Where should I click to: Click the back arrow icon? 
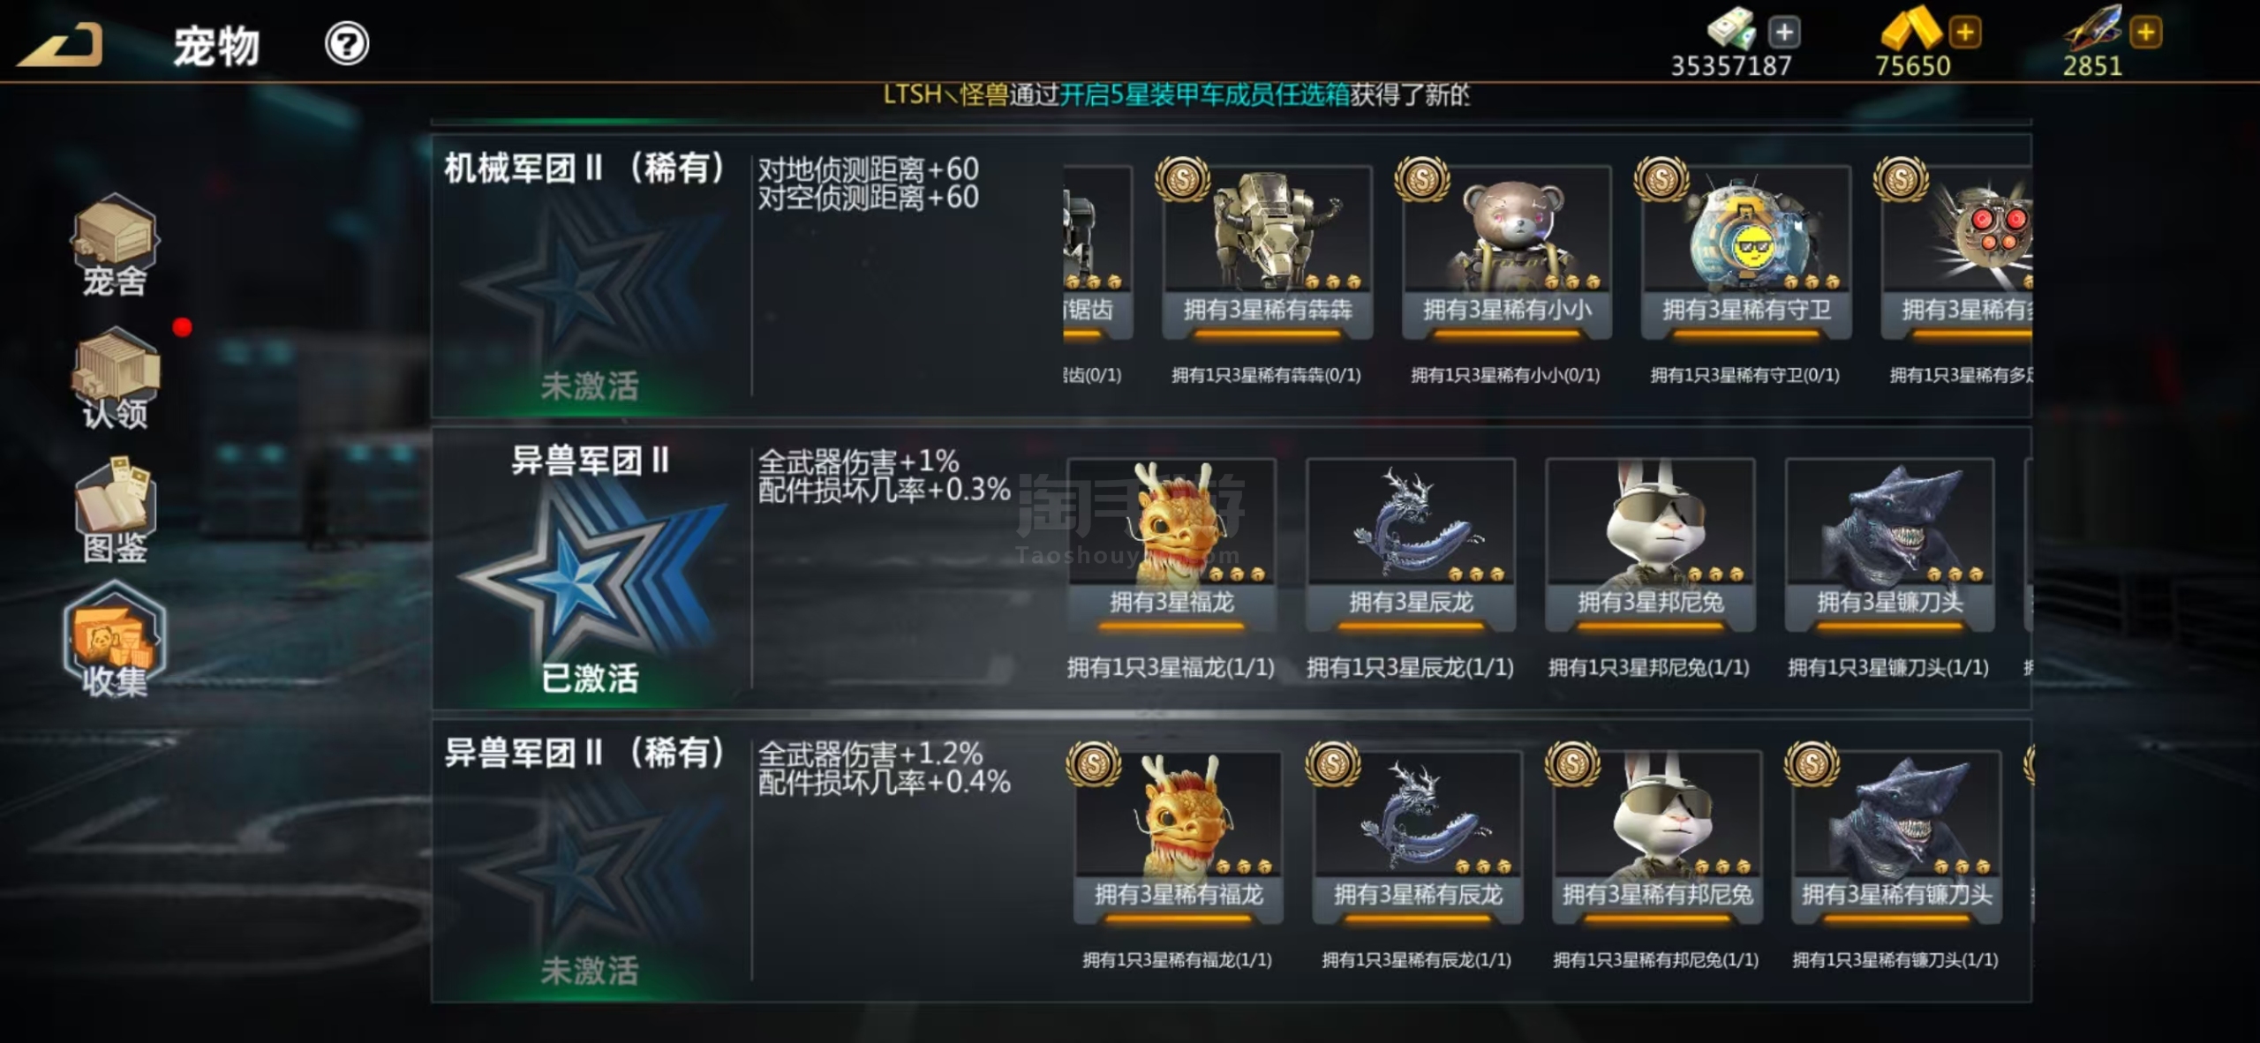pyautogui.click(x=60, y=44)
